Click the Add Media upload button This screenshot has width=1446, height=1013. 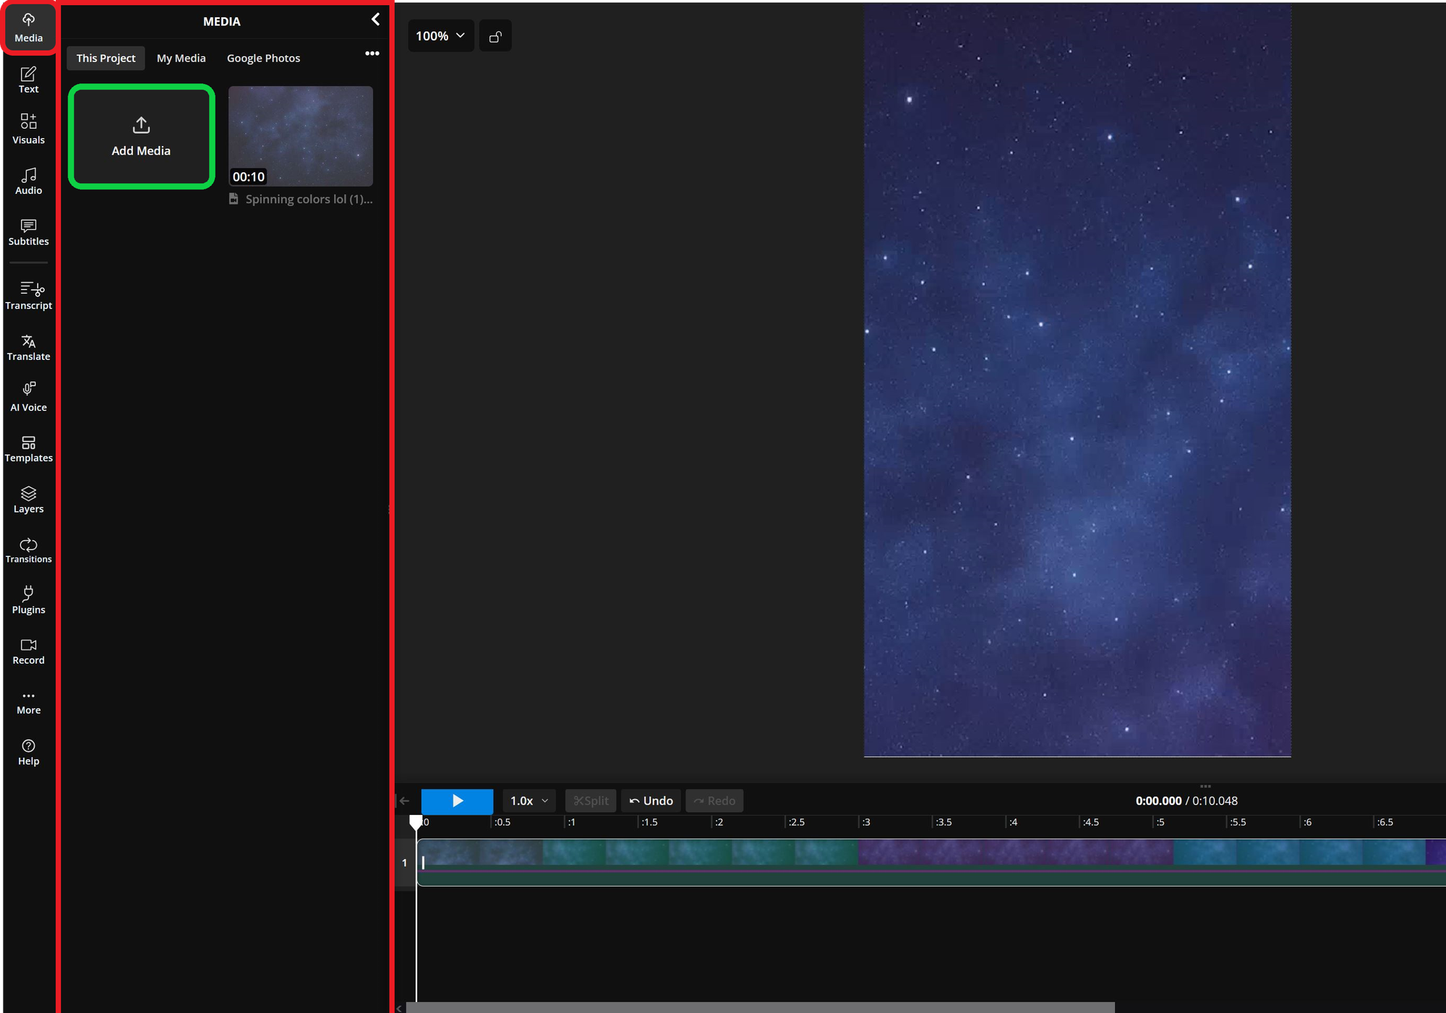tap(142, 137)
